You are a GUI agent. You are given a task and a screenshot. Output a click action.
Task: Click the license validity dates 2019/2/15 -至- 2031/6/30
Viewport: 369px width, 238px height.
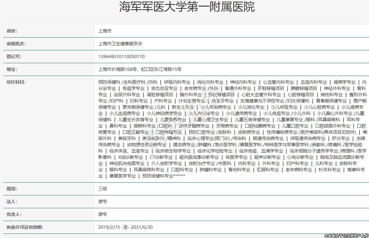point(125,227)
